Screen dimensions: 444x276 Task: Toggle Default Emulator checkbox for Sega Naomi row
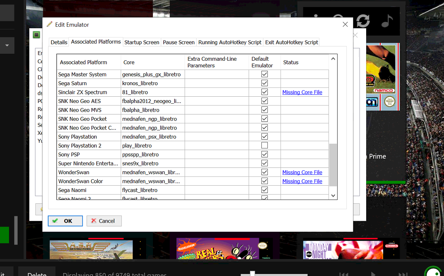coord(265,190)
